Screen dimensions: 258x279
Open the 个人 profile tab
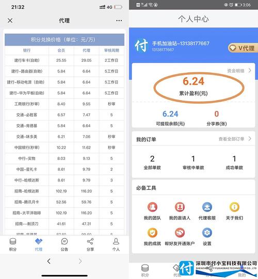(116, 244)
